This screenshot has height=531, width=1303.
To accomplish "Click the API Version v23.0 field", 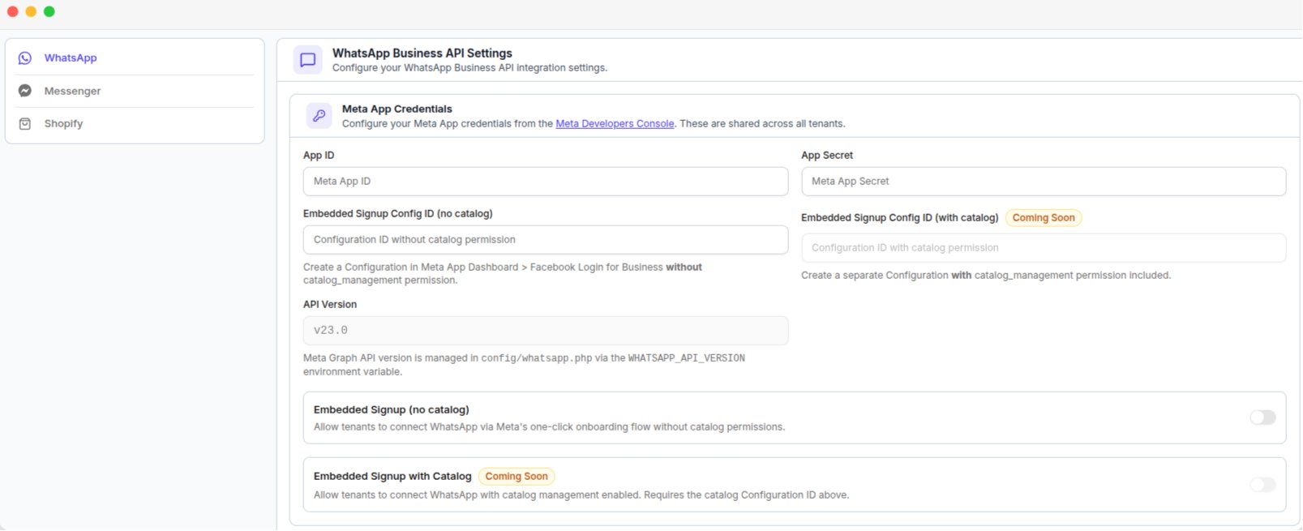I will (x=546, y=331).
